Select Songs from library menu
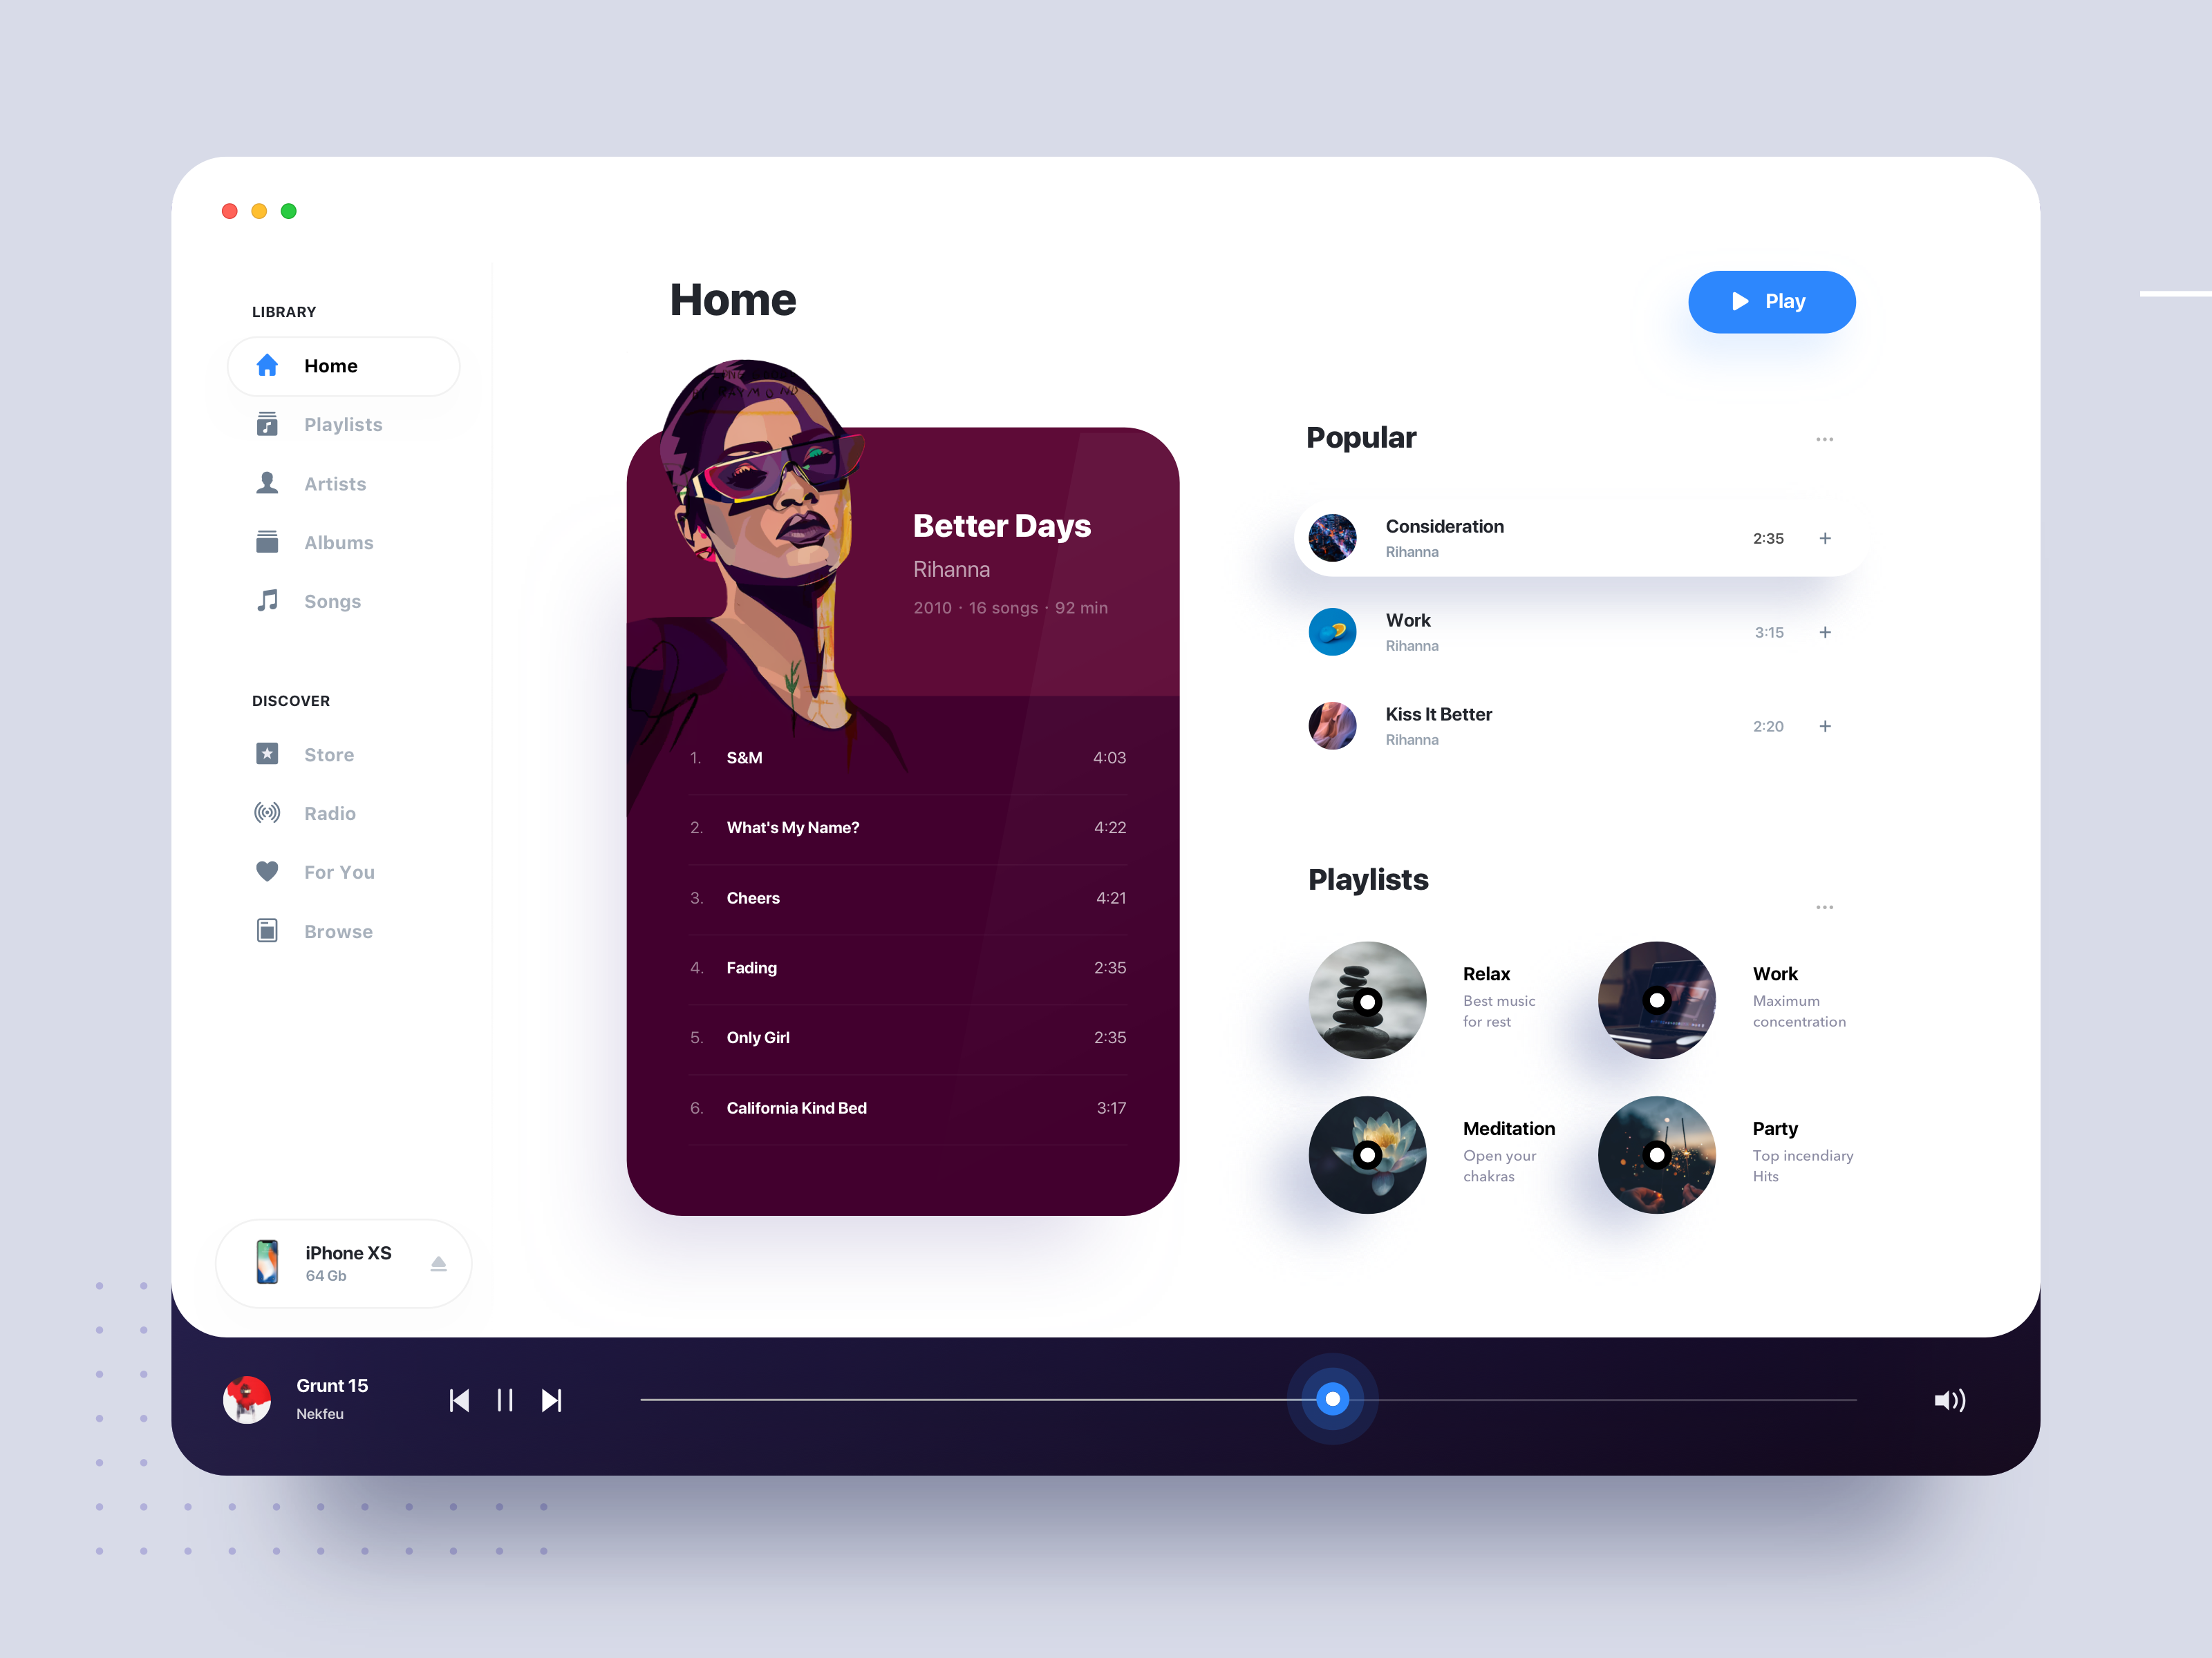2212x1658 pixels. pyautogui.click(x=332, y=601)
